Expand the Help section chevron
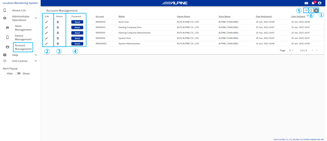The height and width of the screenshot is (141, 327). pos(36,55)
